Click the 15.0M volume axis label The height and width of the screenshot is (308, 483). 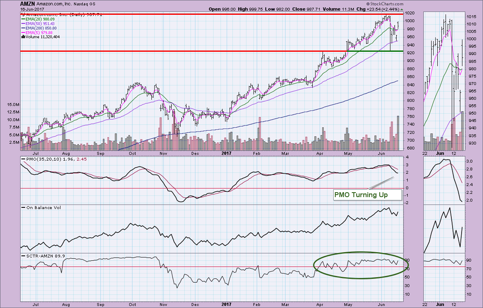(14, 104)
